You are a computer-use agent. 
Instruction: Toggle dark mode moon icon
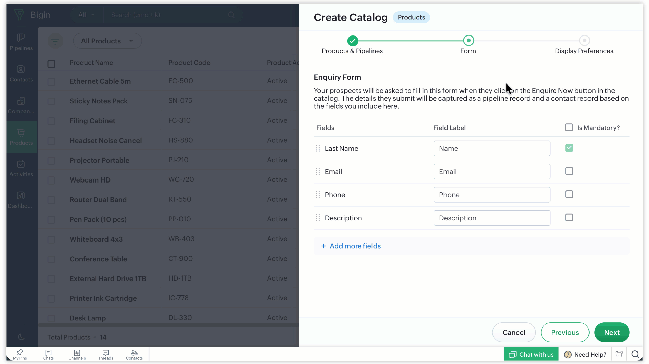click(x=21, y=337)
